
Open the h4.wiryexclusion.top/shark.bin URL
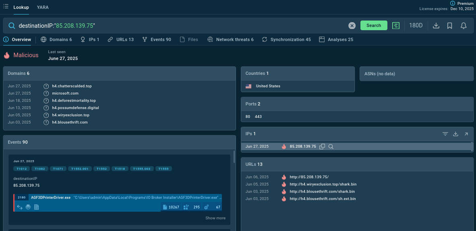[x=323, y=184]
